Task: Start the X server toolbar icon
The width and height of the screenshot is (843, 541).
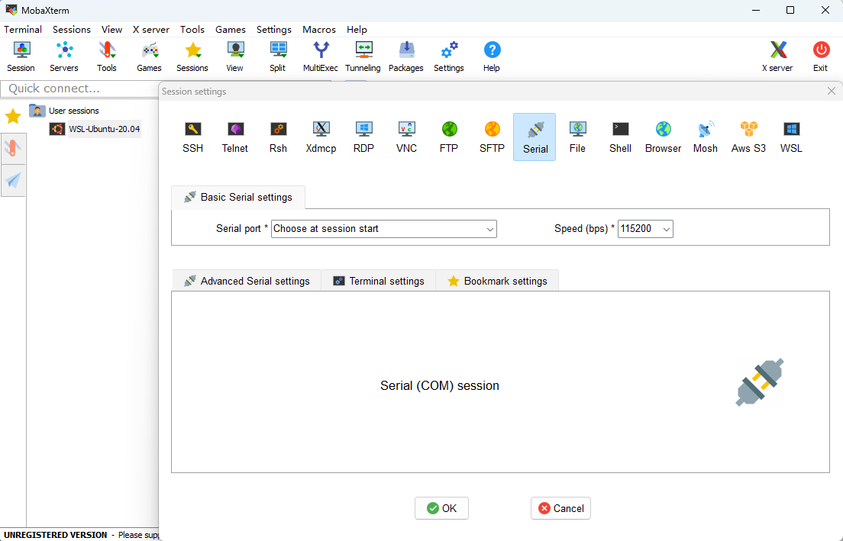Action: click(777, 56)
